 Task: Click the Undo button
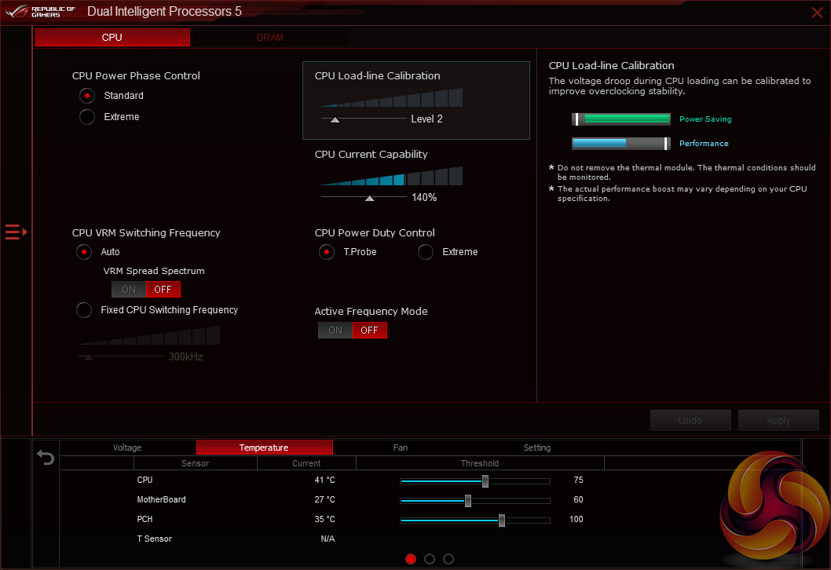(x=690, y=421)
